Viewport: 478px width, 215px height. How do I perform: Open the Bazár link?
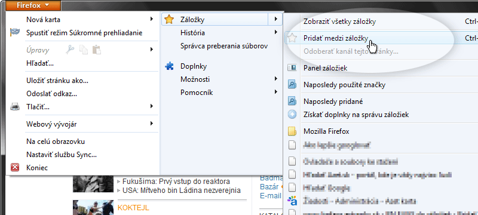coord(269,186)
